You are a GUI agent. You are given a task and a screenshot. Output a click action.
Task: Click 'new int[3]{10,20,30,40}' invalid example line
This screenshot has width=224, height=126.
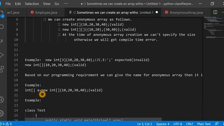pos(87,60)
